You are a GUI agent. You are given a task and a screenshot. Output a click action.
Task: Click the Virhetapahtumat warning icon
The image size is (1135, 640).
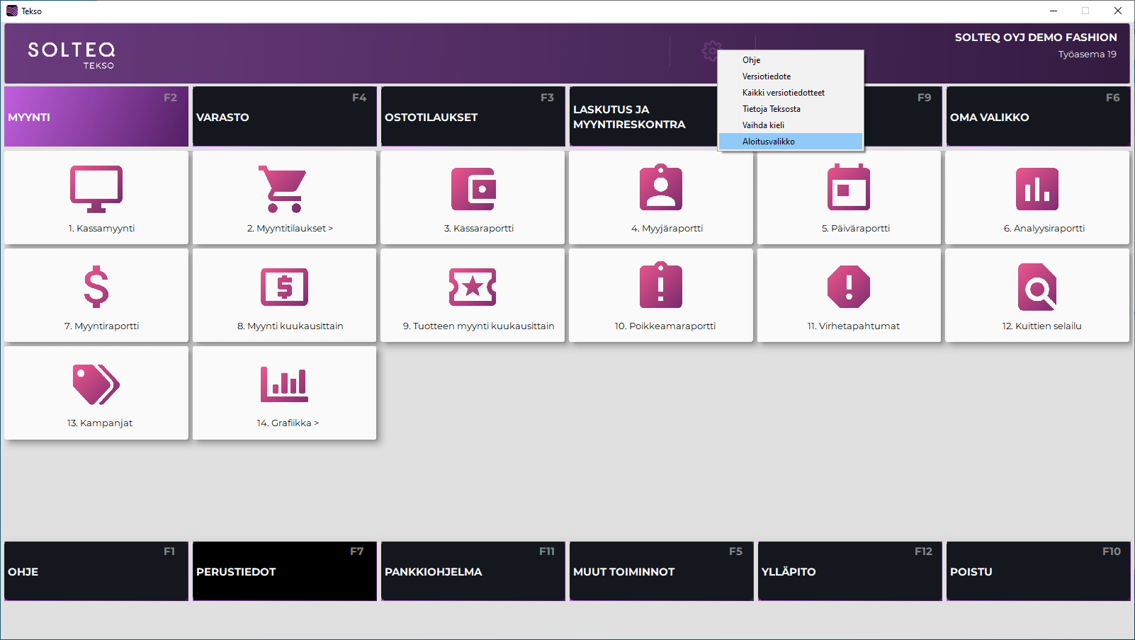pyautogui.click(x=849, y=287)
